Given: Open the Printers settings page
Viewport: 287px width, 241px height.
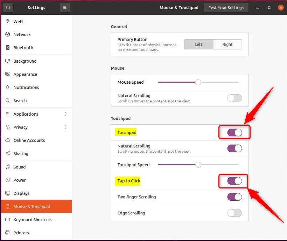Looking at the screenshot, I should (21, 233).
